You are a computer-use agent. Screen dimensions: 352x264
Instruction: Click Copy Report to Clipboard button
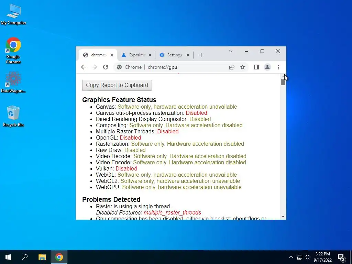(117, 85)
